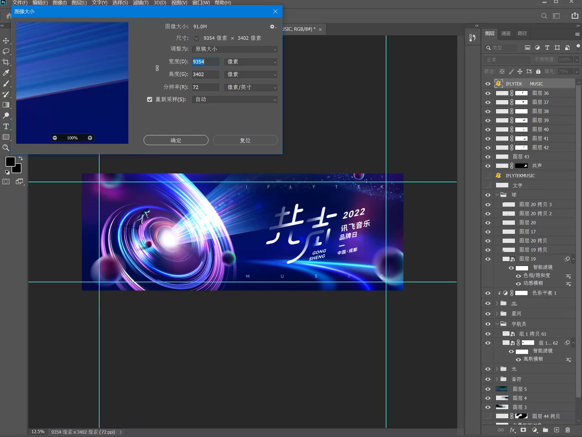Image resolution: width=582 pixels, height=437 pixels.
Task: Hide 图层 43 layer visibility
Action: point(488,157)
